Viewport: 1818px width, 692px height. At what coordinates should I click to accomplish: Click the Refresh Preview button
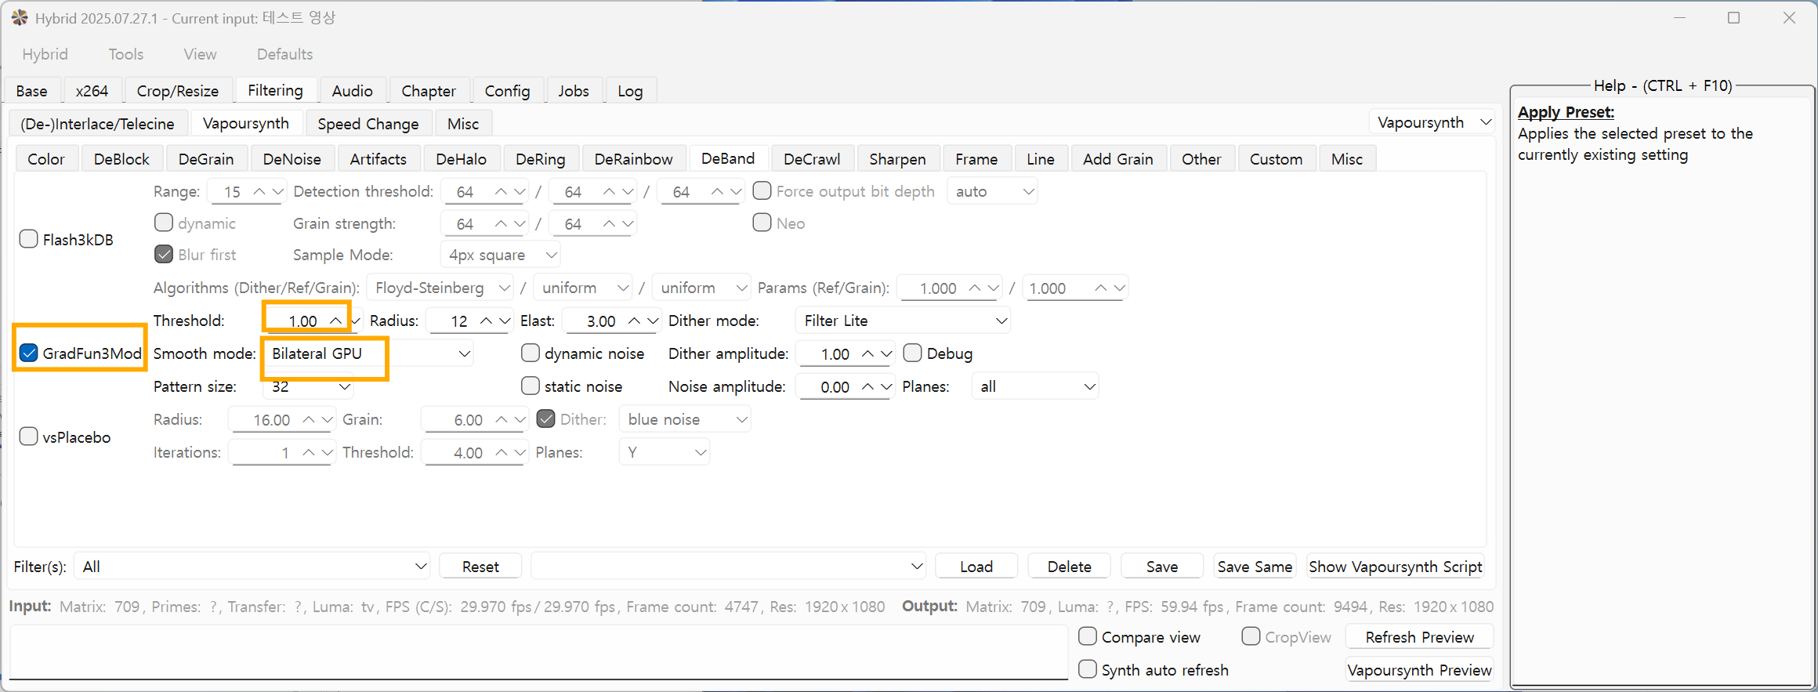1419,637
